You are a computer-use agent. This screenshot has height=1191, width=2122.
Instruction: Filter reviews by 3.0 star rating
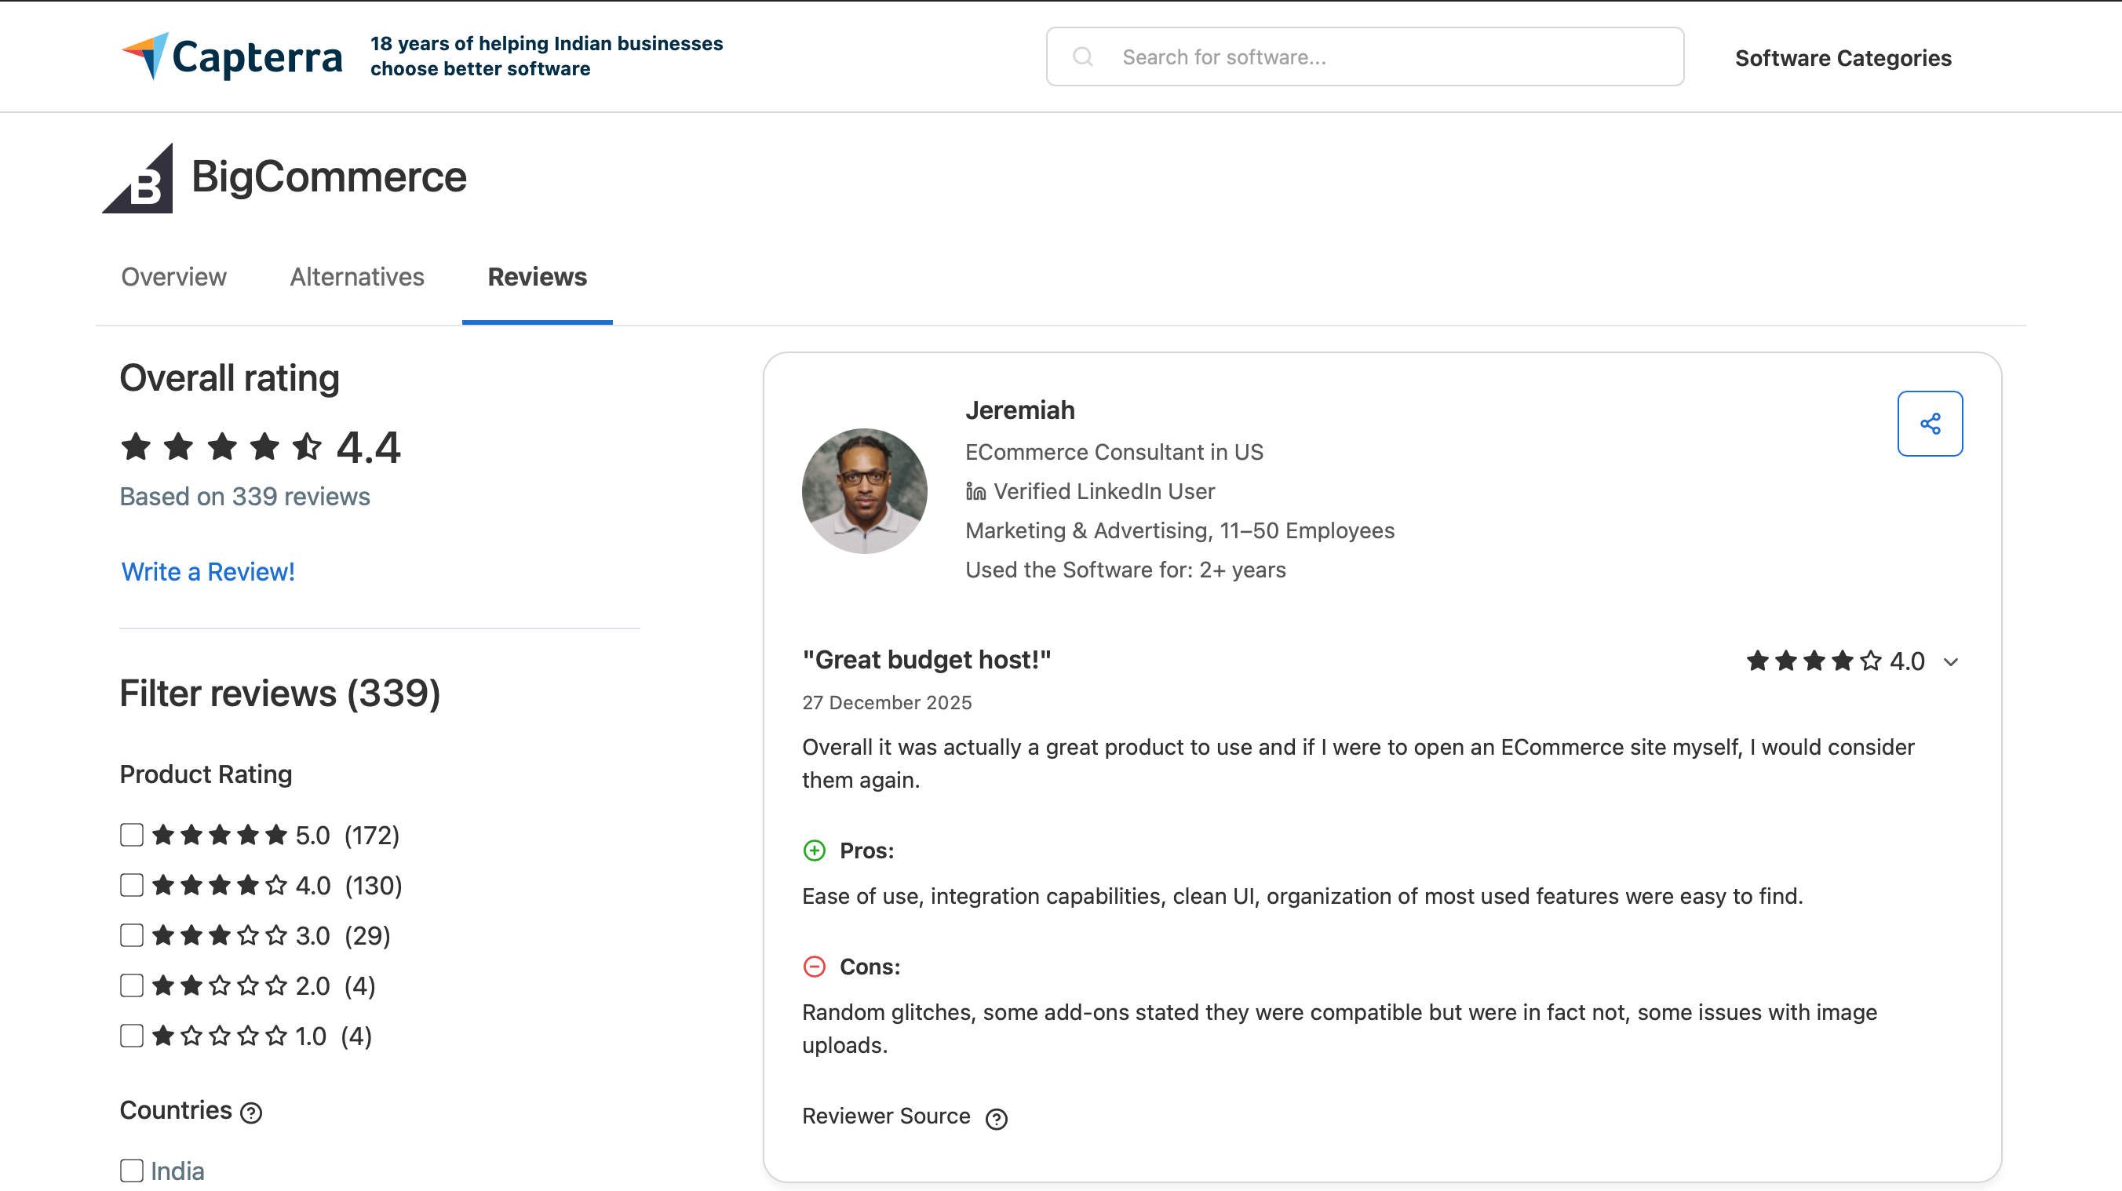tap(132, 935)
